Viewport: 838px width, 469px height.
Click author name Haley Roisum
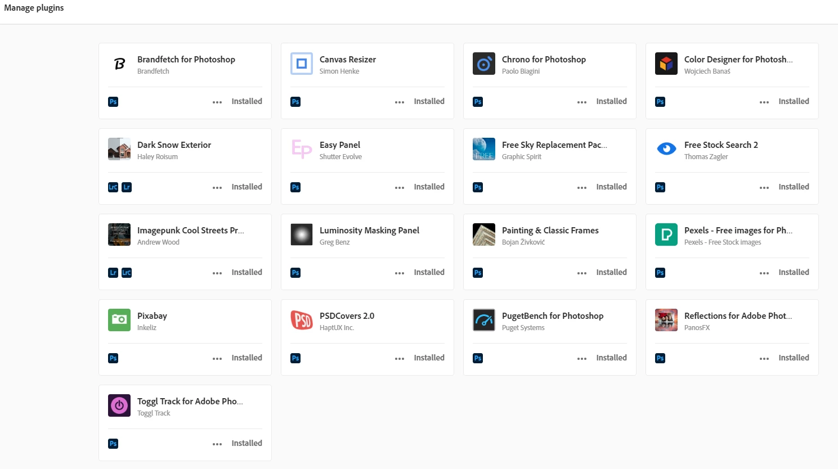pyautogui.click(x=158, y=157)
